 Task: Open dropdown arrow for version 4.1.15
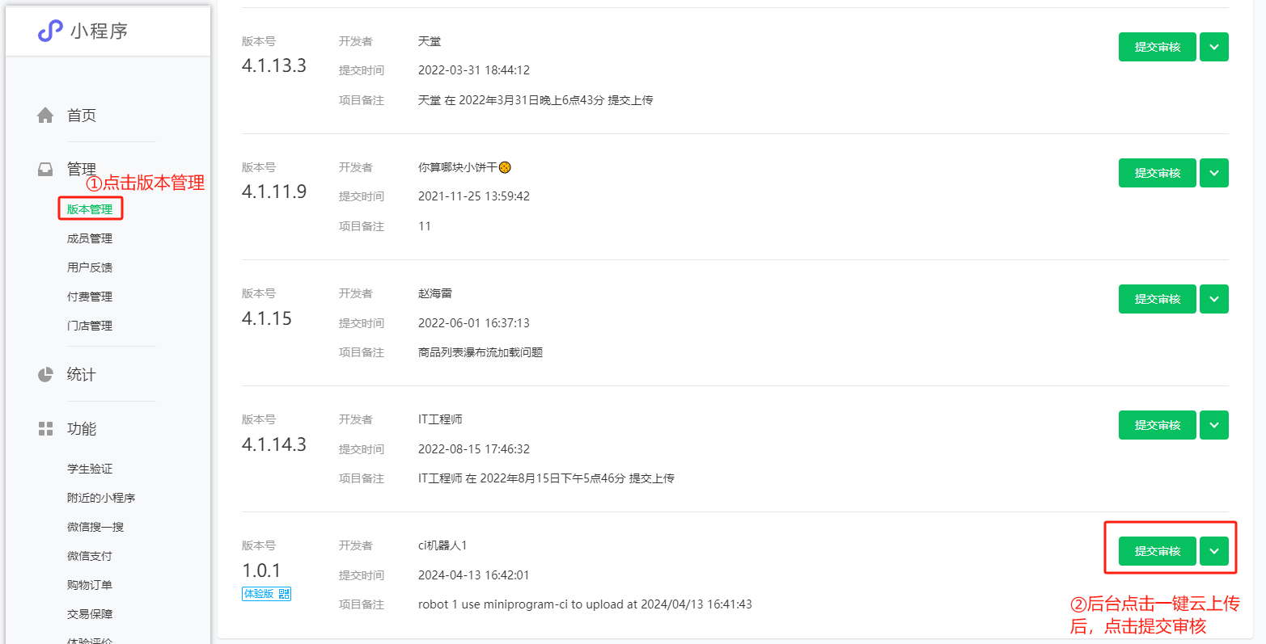coord(1213,299)
